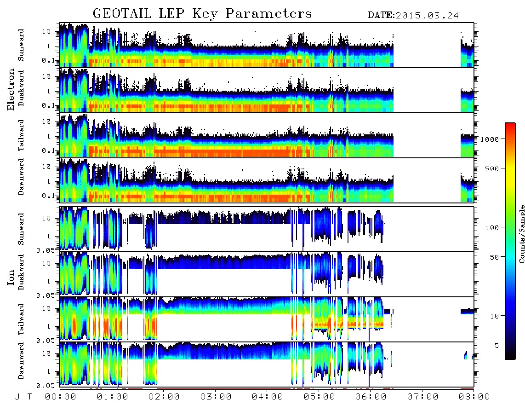This screenshot has height=405, width=525.
Task: Click the rainbow Counts/Sample color bar
Action: tap(510, 241)
